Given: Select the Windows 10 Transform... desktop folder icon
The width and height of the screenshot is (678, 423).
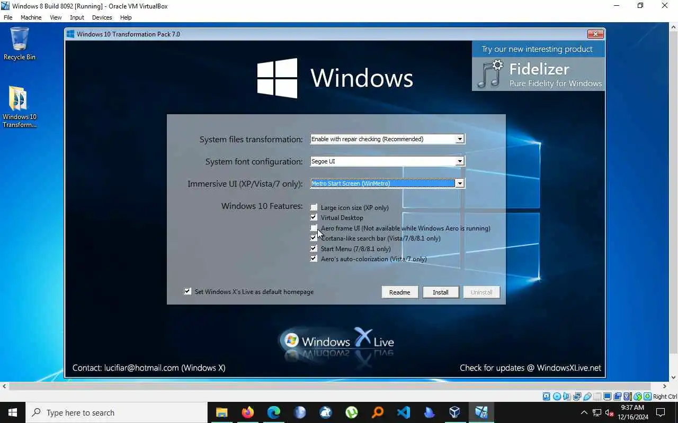Looking at the screenshot, I should tap(20, 107).
